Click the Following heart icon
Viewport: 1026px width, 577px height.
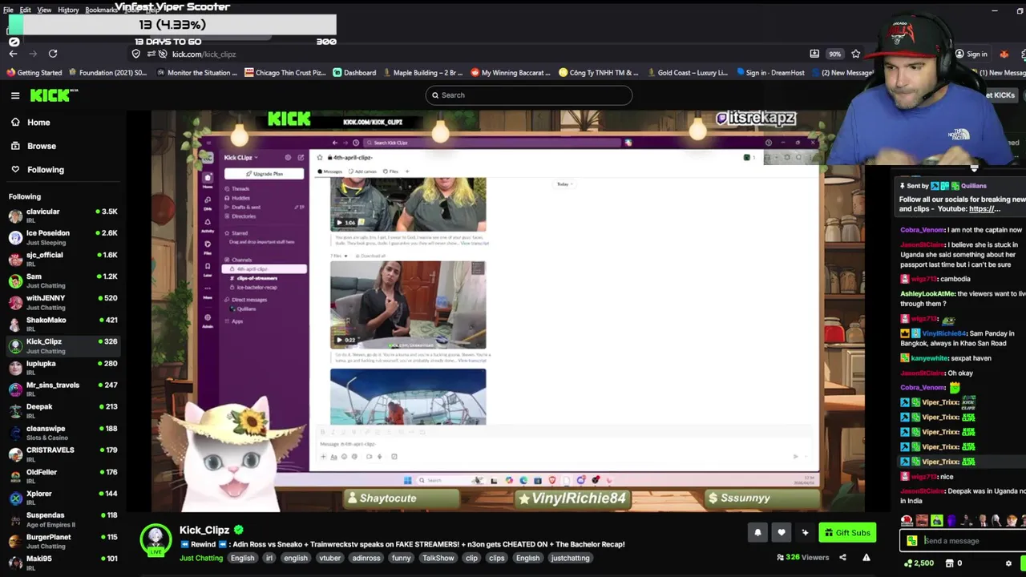(15, 170)
